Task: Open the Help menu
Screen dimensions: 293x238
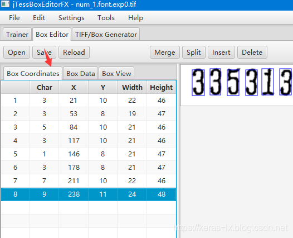Action: click(135, 18)
